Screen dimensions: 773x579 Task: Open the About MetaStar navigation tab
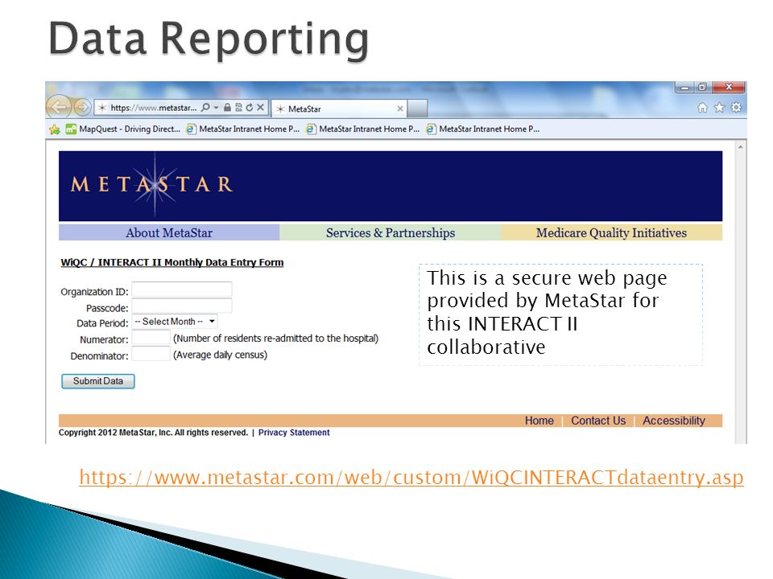pyautogui.click(x=169, y=232)
